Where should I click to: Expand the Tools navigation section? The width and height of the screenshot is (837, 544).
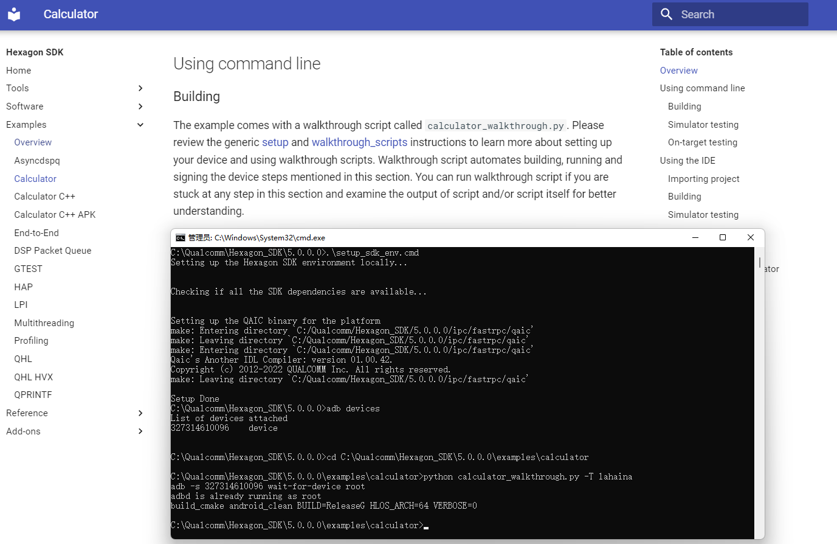tap(140, 88)
